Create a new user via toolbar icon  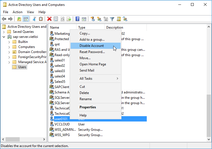(x=93, y=19)
